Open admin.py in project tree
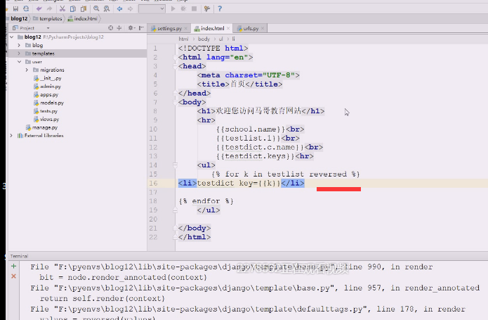 pos(51,87)
